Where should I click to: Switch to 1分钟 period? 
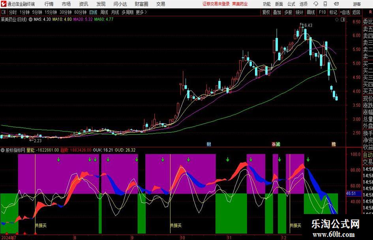(x=24, y=12)
